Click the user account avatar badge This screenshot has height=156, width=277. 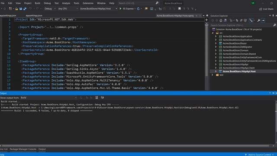(x=253, y=3)
